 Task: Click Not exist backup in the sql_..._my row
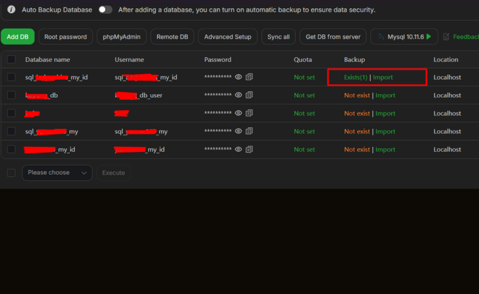tap(357, 131)
